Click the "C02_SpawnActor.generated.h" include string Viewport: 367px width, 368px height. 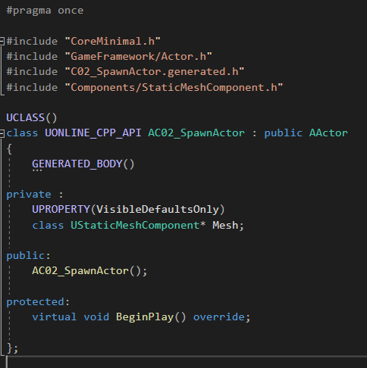click(155, 72)
